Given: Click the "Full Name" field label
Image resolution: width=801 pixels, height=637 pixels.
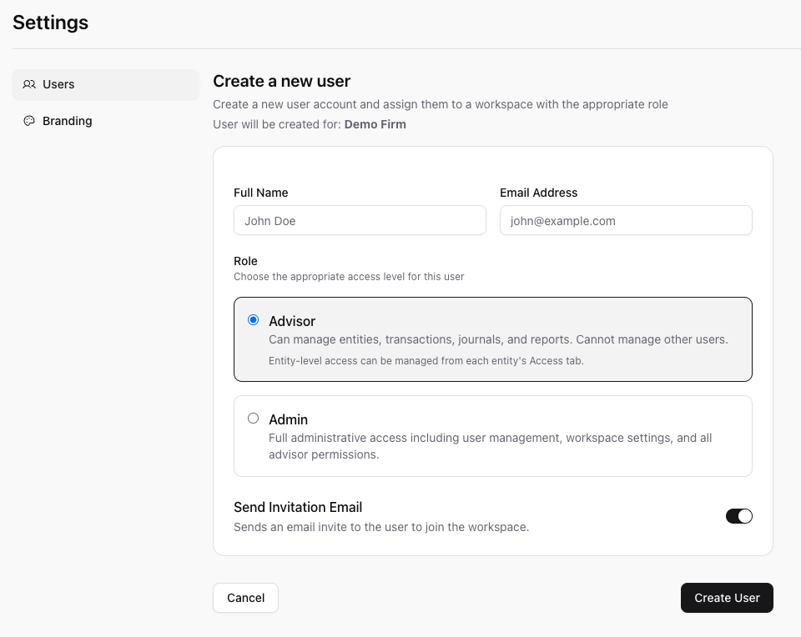Looking at the screenshot, I should tap(260, 193).
